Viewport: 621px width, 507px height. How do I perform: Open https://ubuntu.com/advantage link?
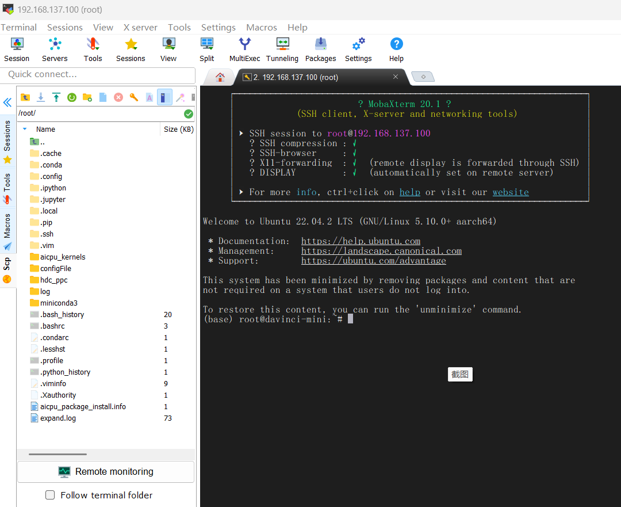[x=374, y=261]
